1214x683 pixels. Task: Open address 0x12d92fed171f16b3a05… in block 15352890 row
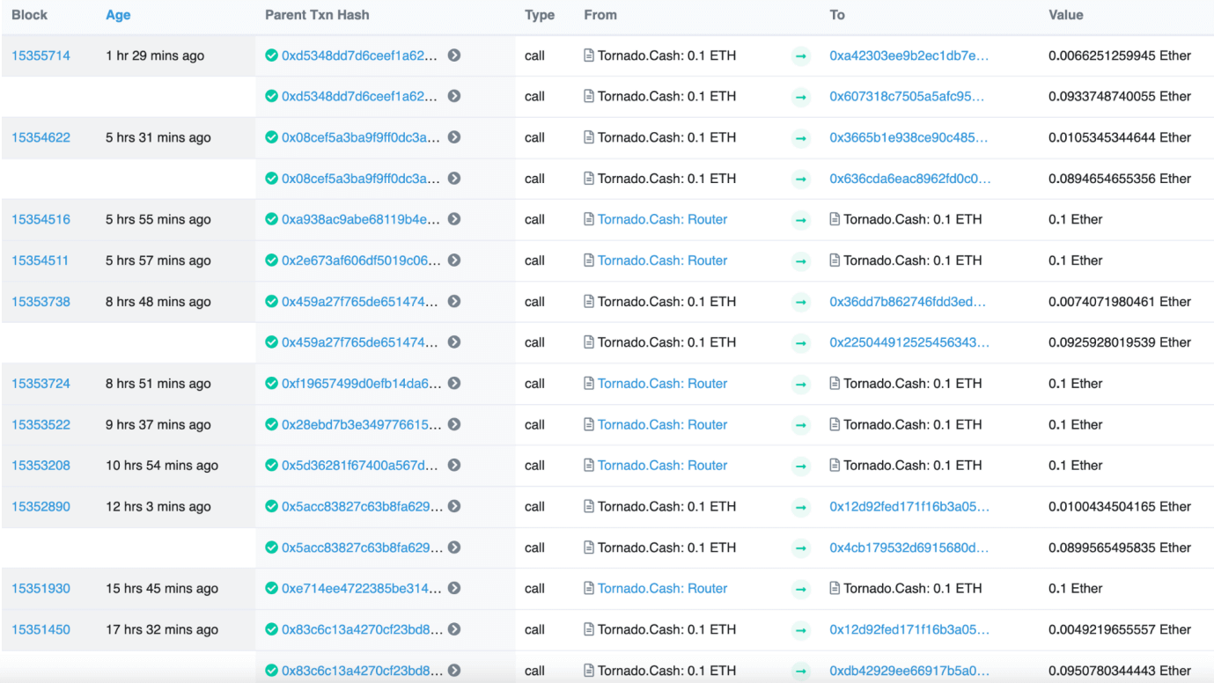click(x=909, y=507)
